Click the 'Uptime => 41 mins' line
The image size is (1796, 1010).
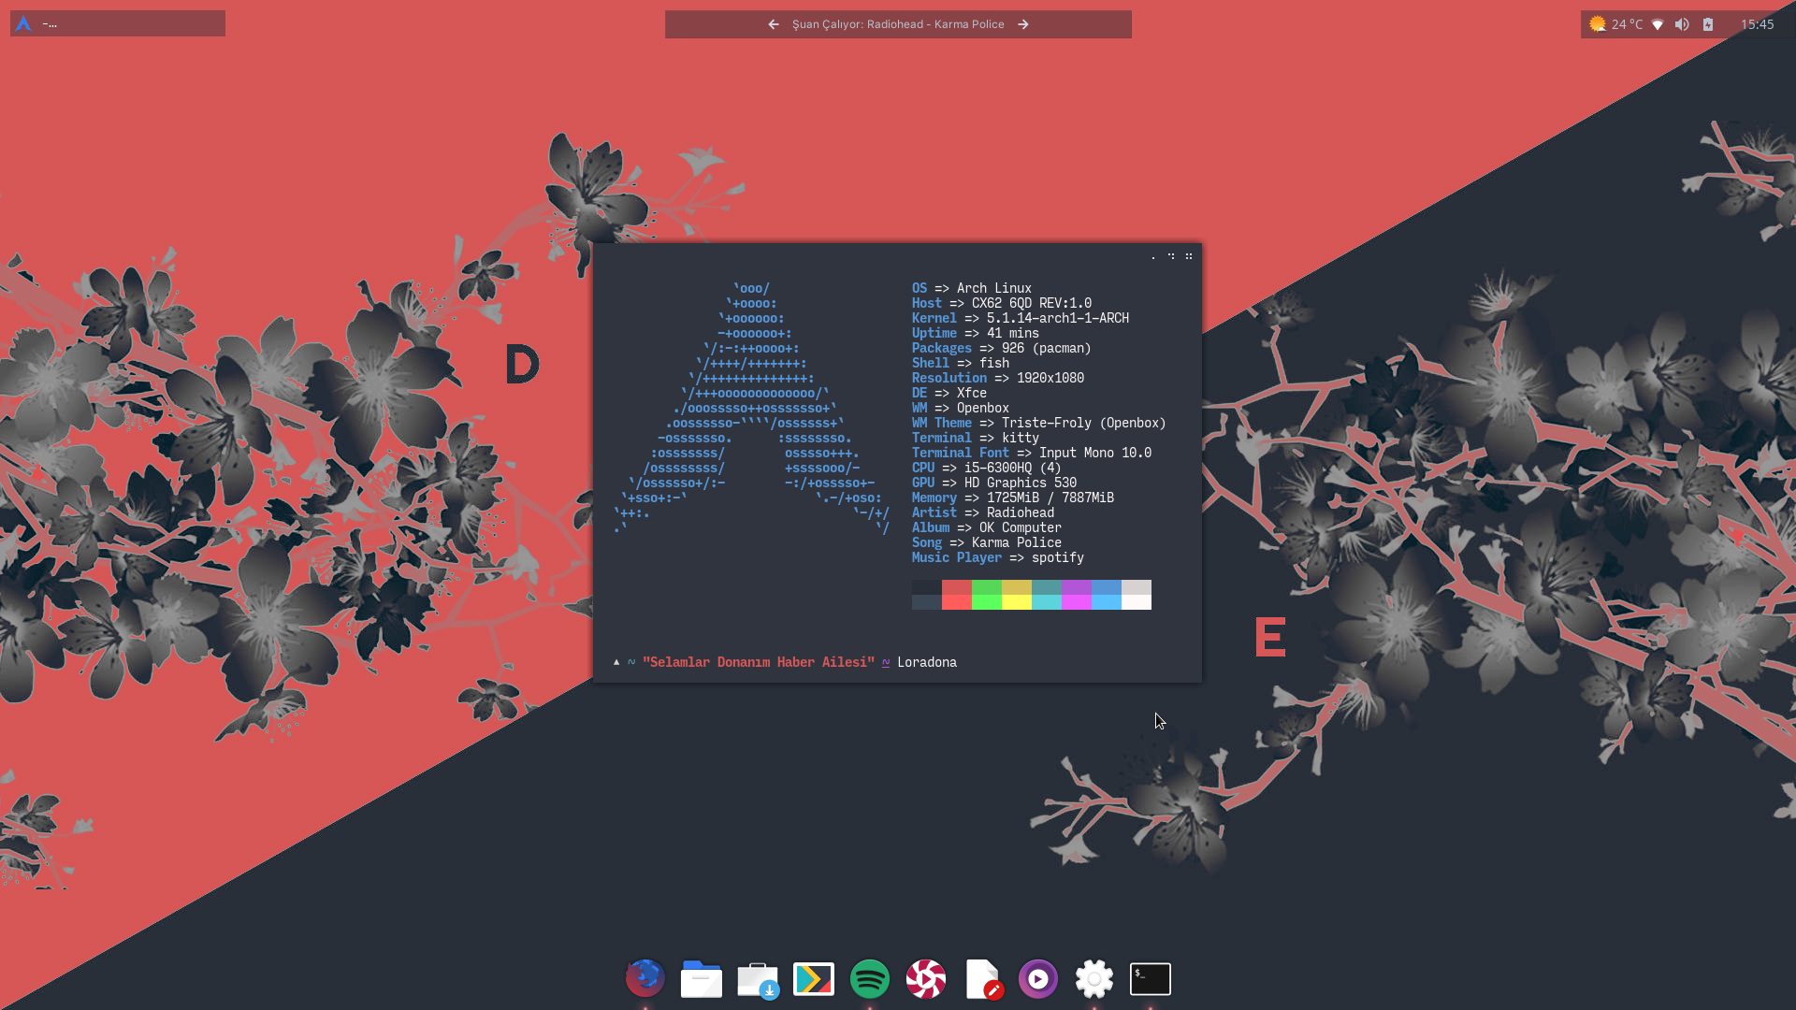(x=976, y=333)
